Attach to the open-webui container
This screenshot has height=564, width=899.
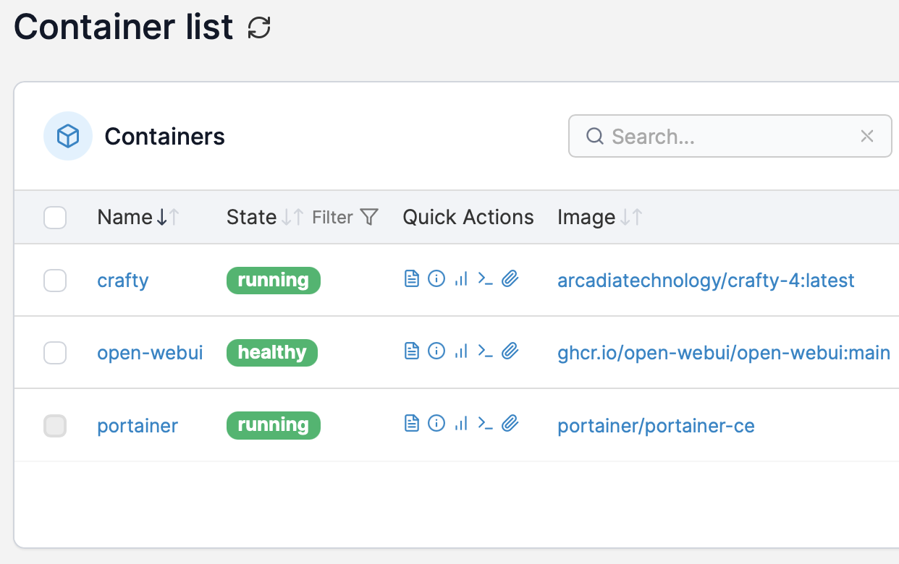[510, 351]
